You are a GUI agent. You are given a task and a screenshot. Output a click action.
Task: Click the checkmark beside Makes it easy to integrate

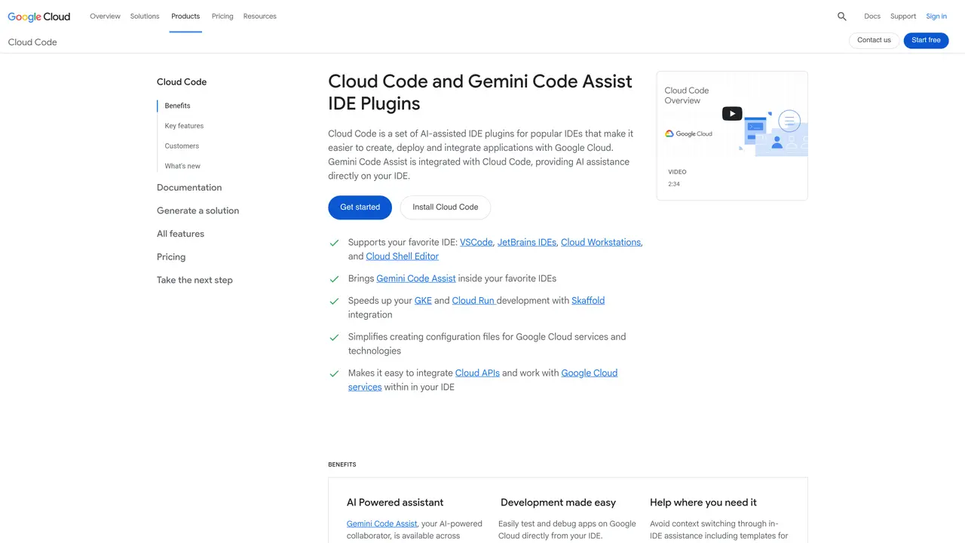tap(334, 373)
